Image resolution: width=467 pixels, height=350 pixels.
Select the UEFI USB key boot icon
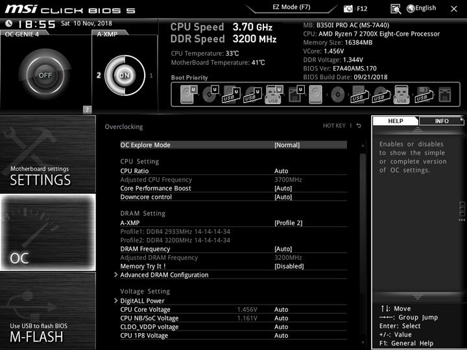click(274, 95)
